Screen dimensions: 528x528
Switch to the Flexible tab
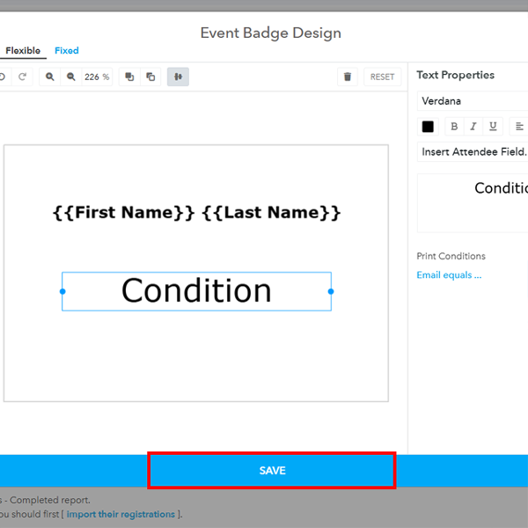point(23,51)
